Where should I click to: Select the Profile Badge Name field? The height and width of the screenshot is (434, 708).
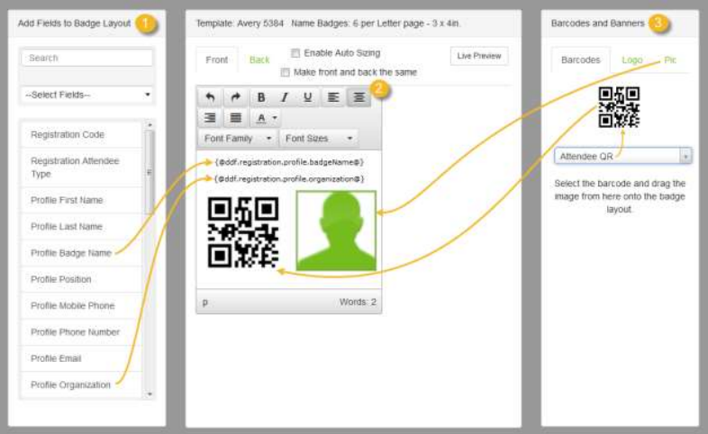[81, 253]
